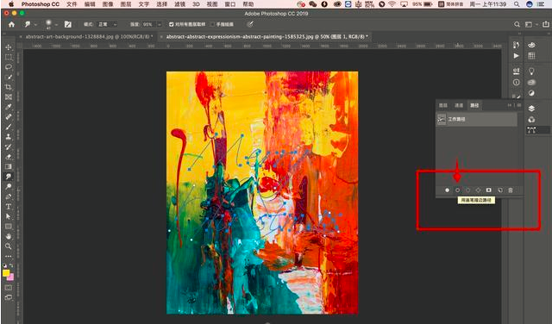Select the Zoom tool
The image size is (552, 324).
(9, 246)
